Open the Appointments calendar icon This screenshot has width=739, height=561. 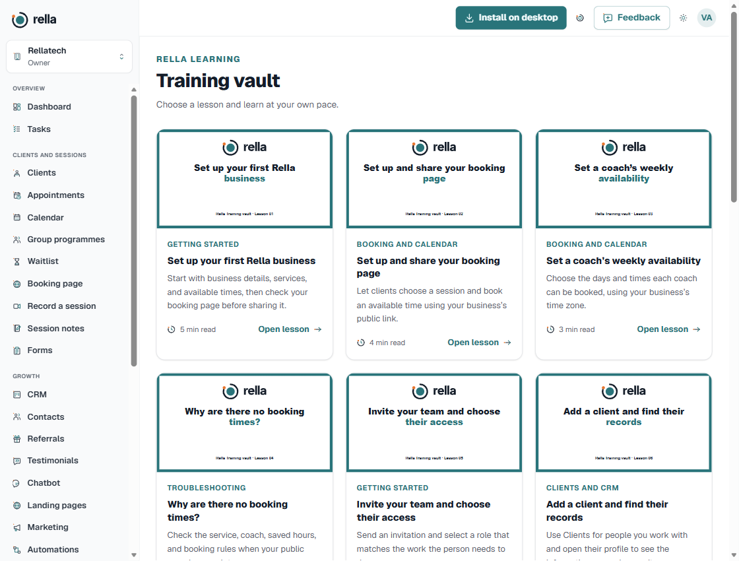point(17,195)
